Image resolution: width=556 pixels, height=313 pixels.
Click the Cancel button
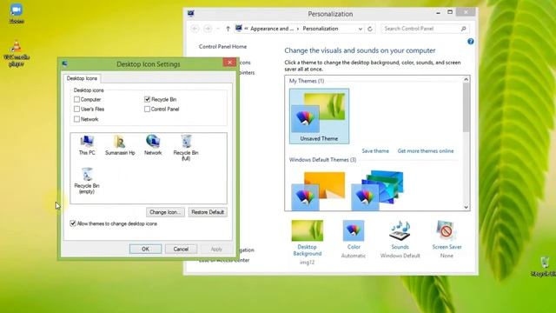click(x=181, y=250)
